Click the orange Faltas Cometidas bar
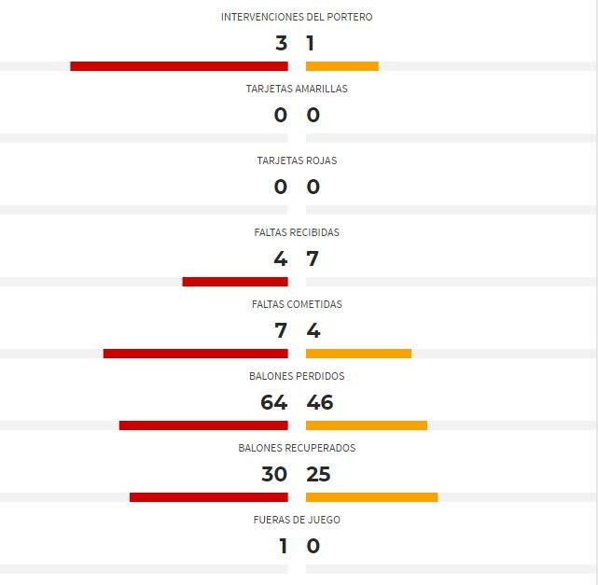The width and height of the screenshot is (598, 585). [358, 354]
